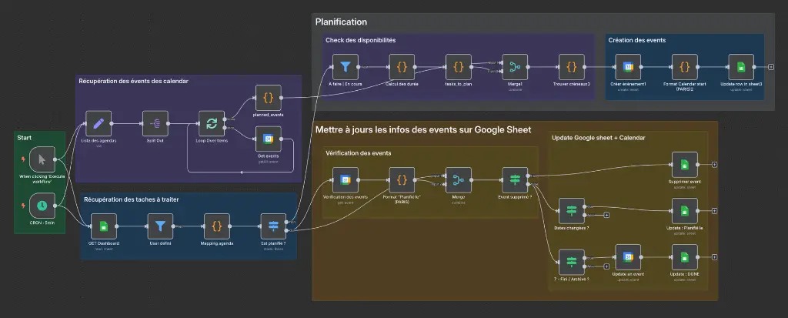Screen dimensions: 788x318
Task: Click the 'User defini' filter node
Action: [160, 226]
